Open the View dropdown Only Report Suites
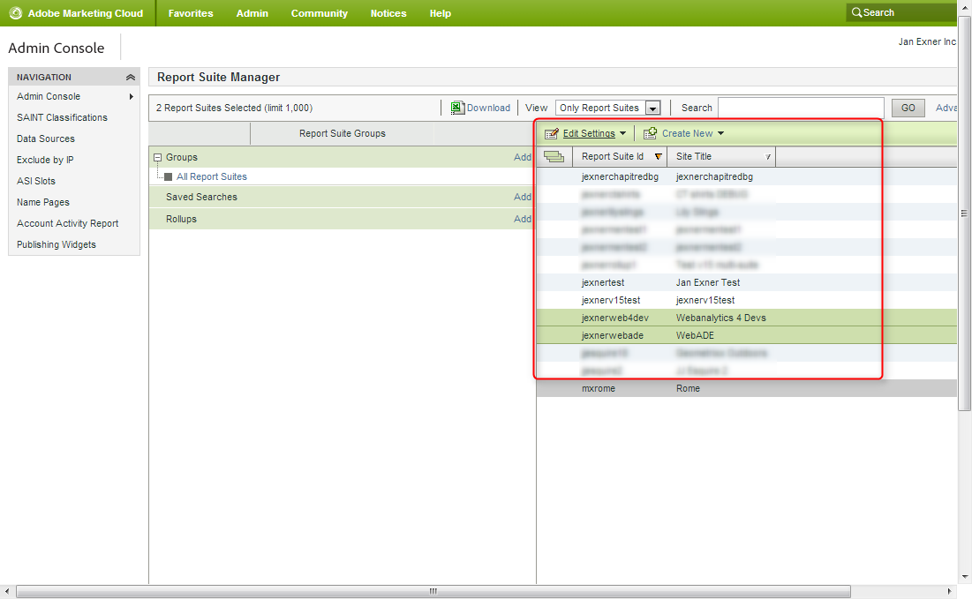Screen dimensions: 972x599 click(x=608, y=108)
